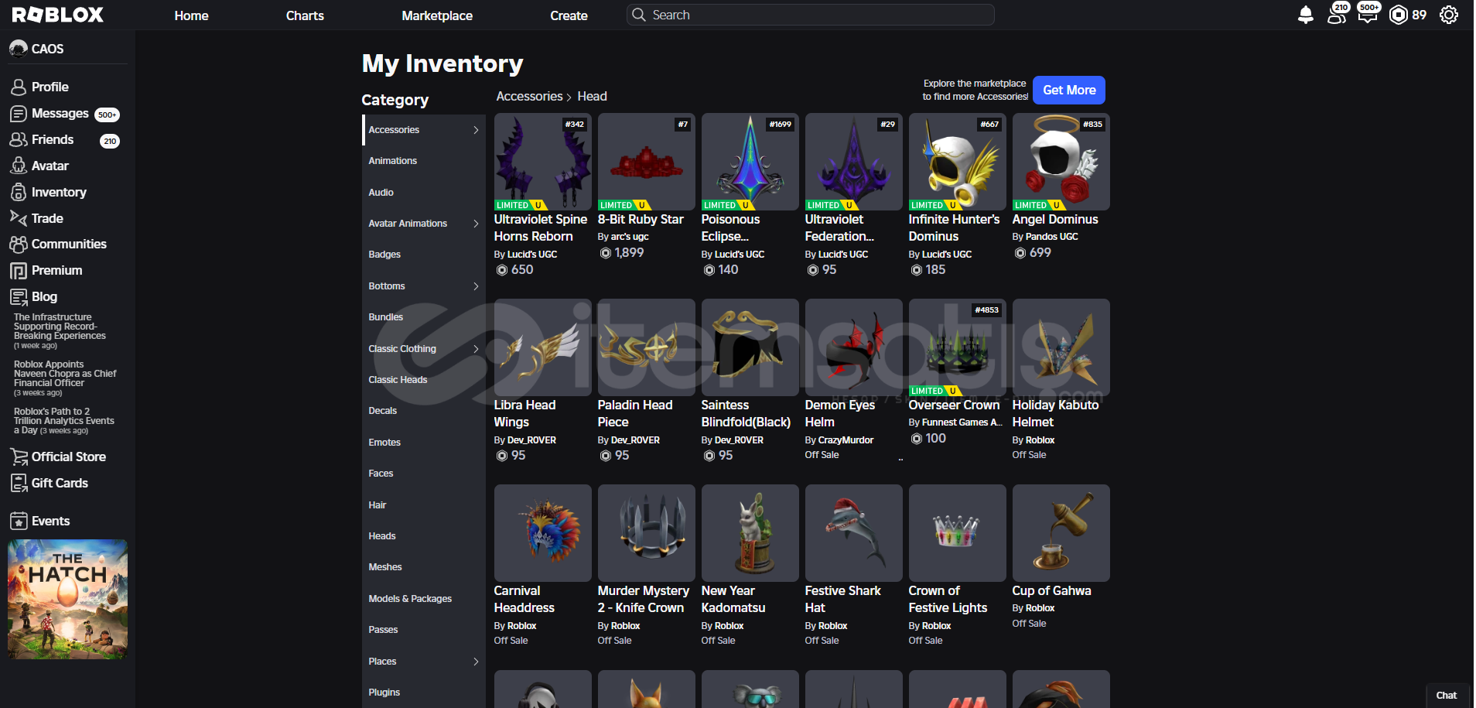
Task: Open the 8-Bit Ruby Star item thumbnail
Action: [x=647, y=162]
